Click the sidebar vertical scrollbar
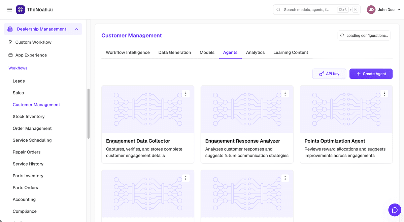404x222 pixels. [89, 114]
